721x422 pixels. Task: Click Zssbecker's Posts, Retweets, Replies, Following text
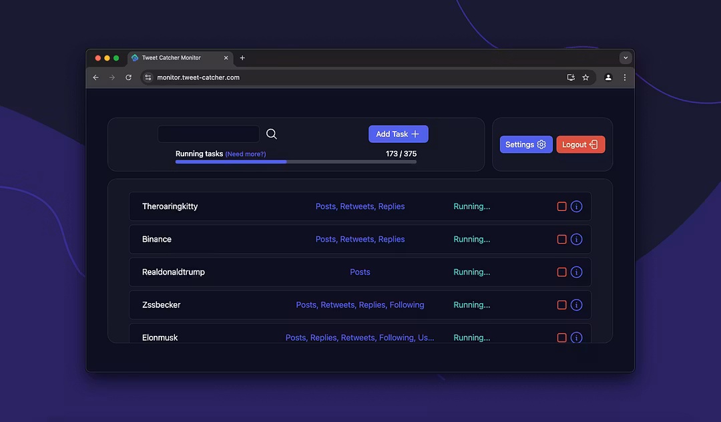[x=360, y=304]
